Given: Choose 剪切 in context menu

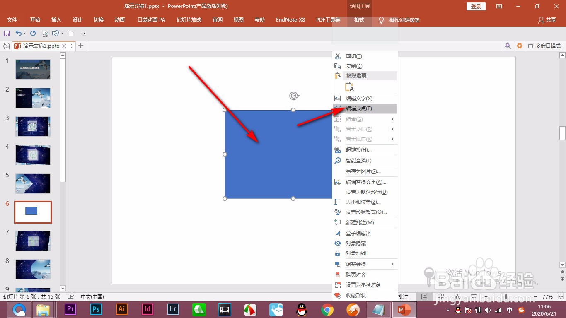Looking at the screenshot, I should coord(365,56).
